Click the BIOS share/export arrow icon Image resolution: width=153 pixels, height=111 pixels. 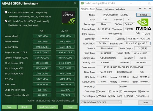137,34
